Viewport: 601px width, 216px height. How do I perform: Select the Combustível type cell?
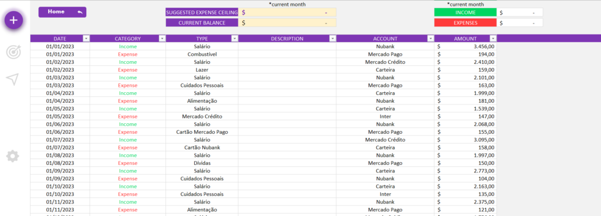(x=202, y=55)
